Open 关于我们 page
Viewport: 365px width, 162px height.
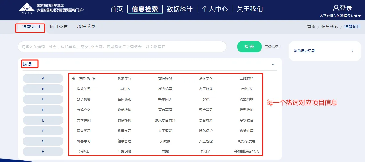pos(250,9)
